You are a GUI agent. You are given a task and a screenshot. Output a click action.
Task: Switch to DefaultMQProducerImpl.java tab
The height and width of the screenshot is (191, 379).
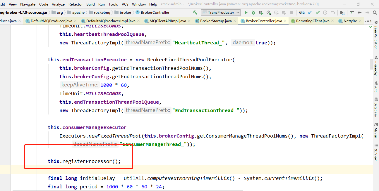(111, 21)
